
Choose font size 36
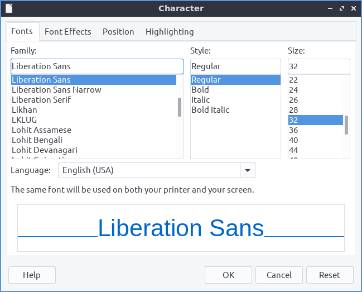pyautogui.click(x=293, y=130)
